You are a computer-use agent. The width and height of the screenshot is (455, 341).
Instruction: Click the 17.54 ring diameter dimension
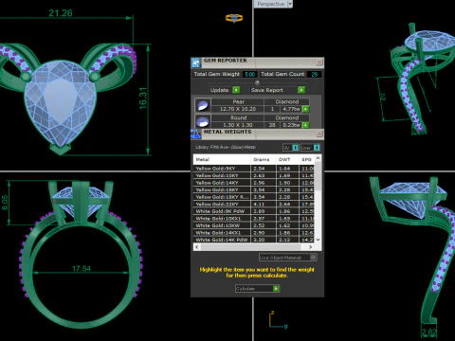[82, 269]
